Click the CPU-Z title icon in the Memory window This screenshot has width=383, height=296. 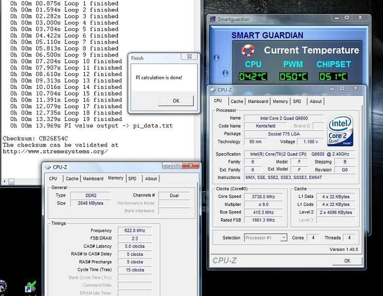(x=48, y=167)
